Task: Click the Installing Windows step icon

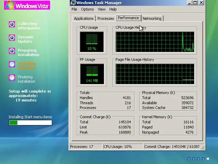Action: click(x=12, y=64)
